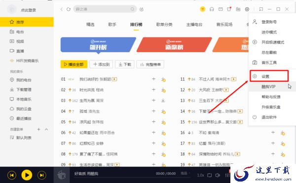Open 完整榜单 full chart button
Image resolution: width=296 pixels, height=183 pixels.
[x=150, y=64]
